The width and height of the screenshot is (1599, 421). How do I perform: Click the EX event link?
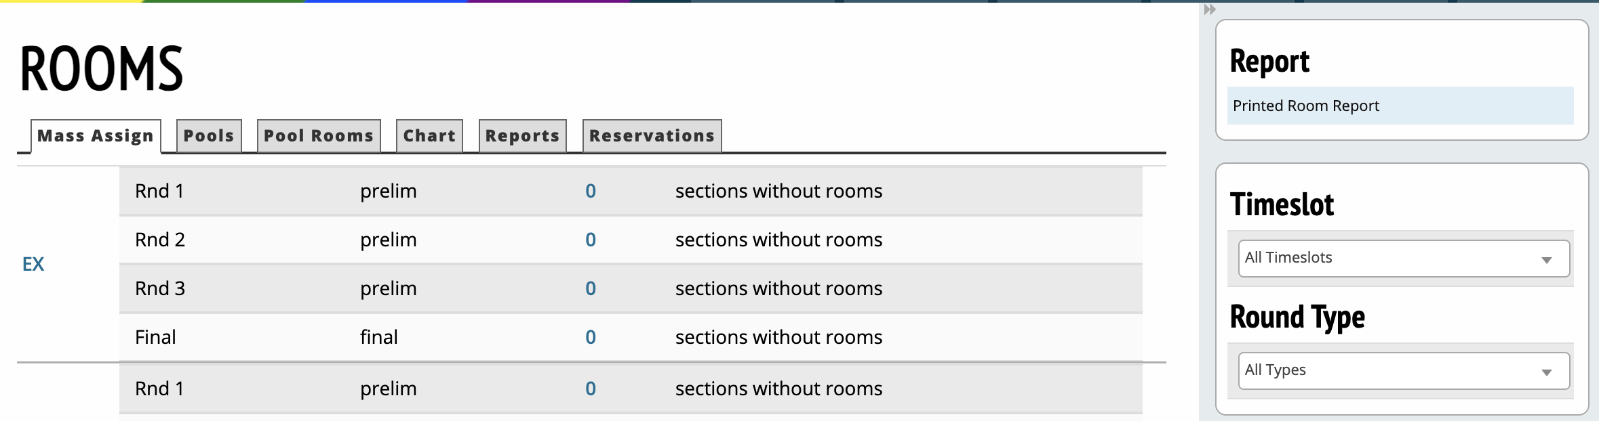coord(33,264)
